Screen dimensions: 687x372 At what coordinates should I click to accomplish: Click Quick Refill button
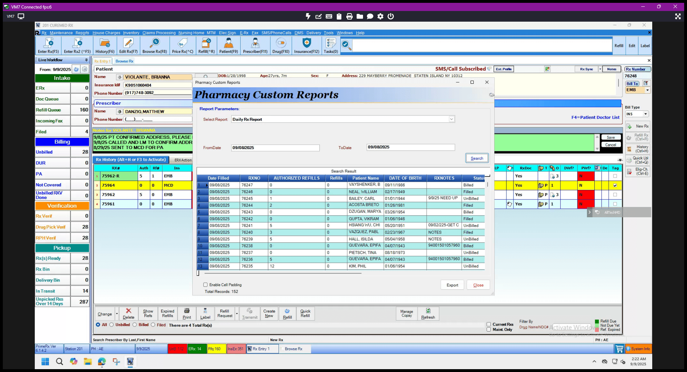305,314
